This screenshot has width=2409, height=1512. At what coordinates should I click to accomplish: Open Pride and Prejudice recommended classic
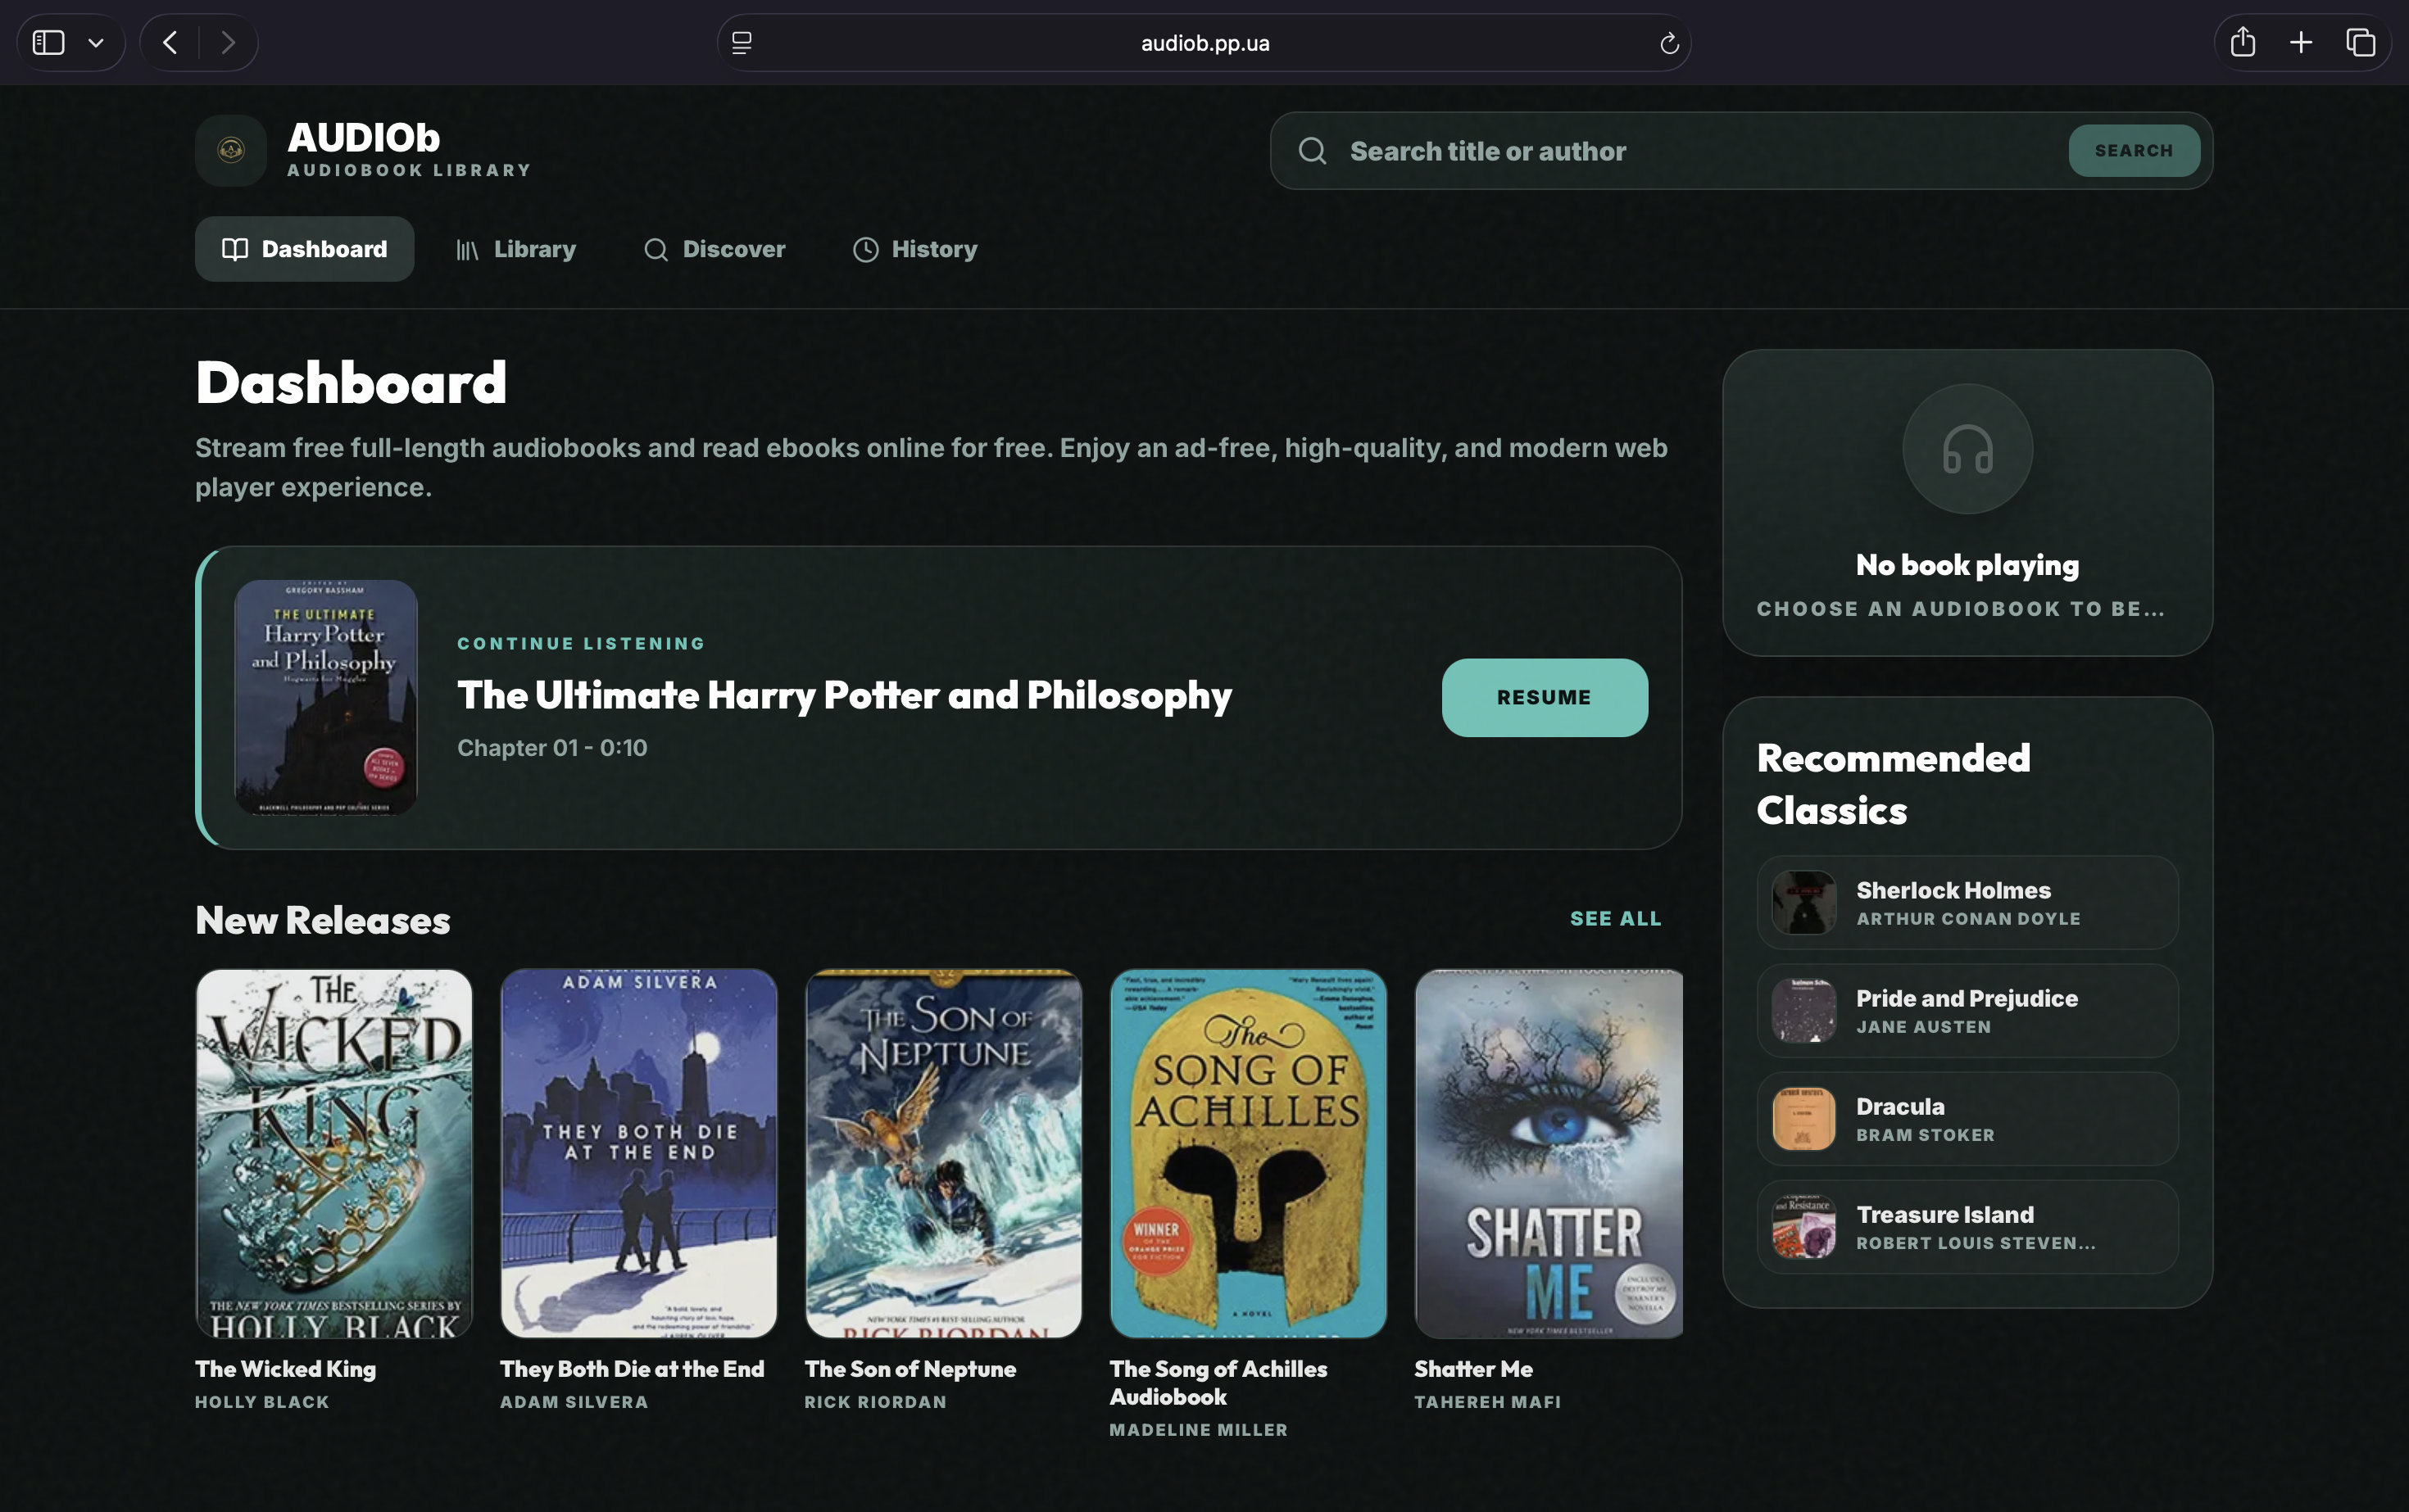coord(1967,1011)
